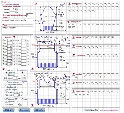Open help icon for front piece плечо

(x=74, y=83)
